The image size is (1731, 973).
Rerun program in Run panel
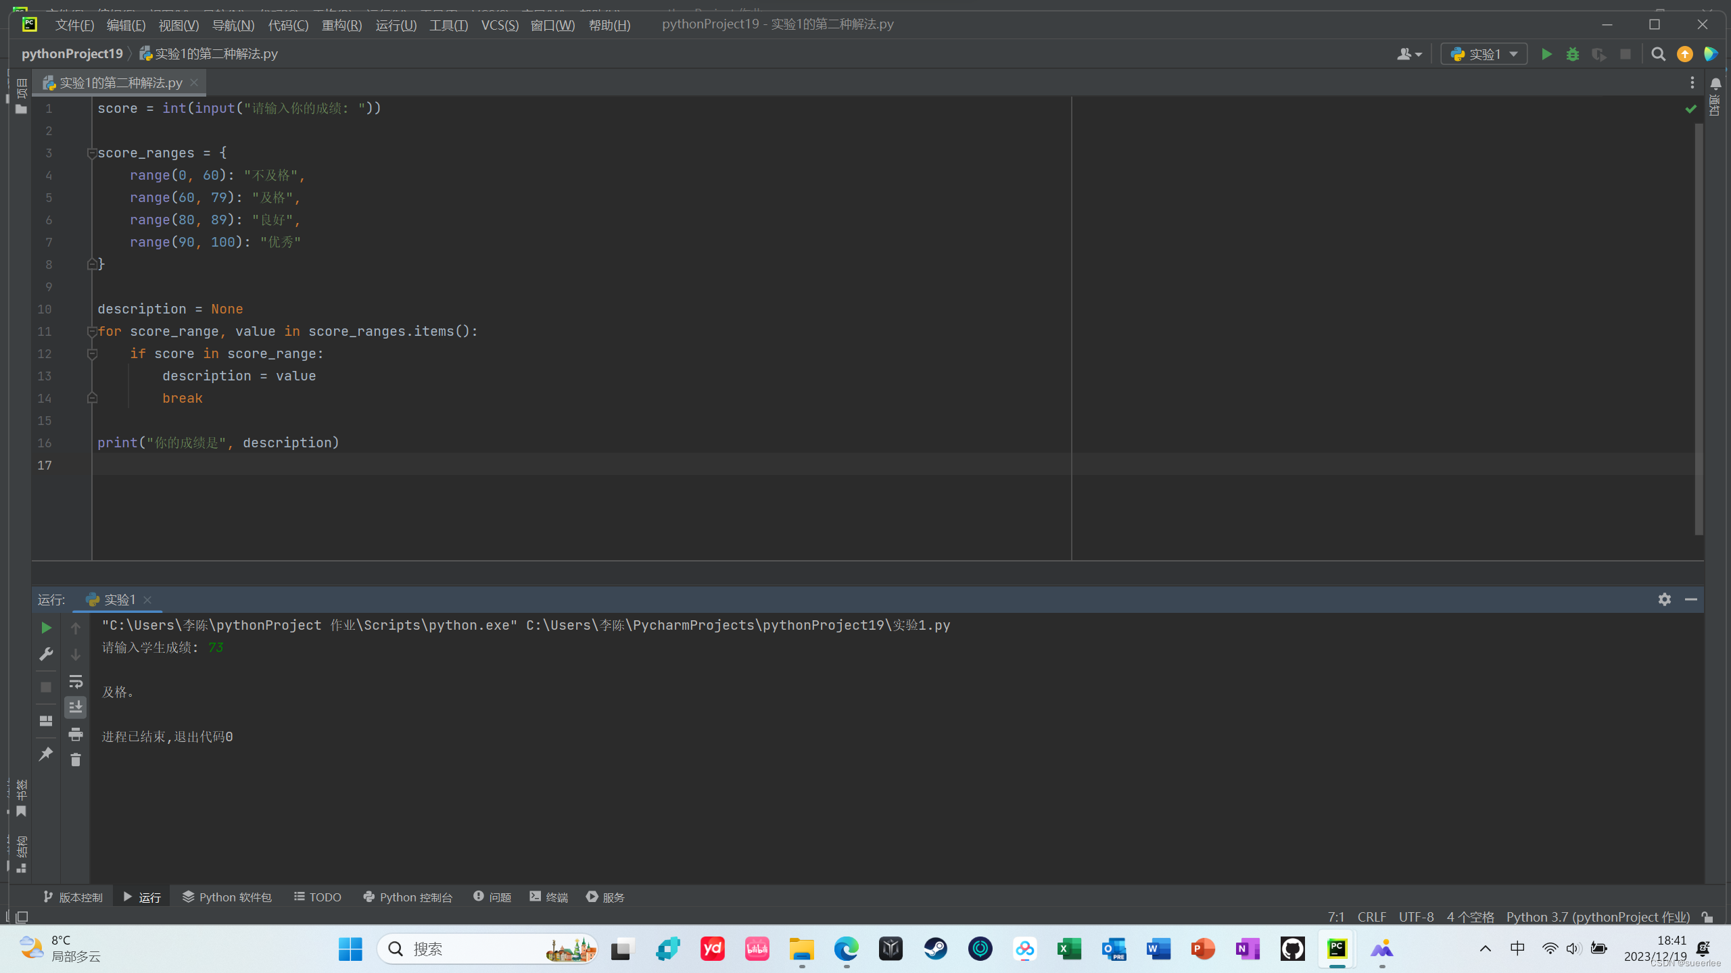[46, 628]
